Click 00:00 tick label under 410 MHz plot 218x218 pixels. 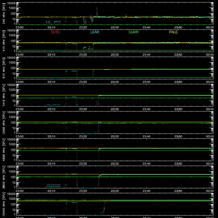point(210,55)
